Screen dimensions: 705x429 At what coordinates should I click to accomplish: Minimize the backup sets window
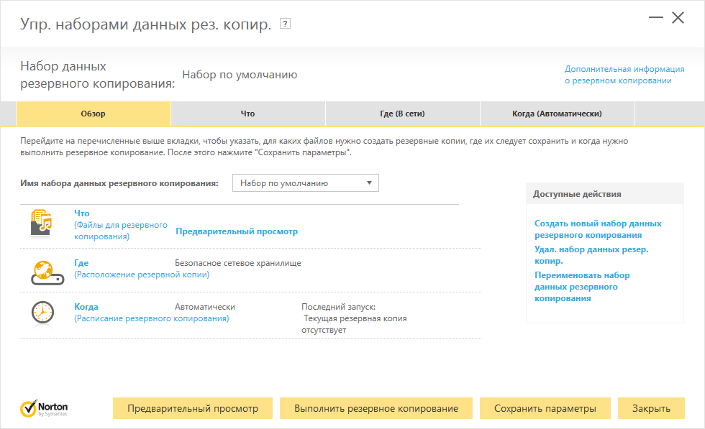655,19
